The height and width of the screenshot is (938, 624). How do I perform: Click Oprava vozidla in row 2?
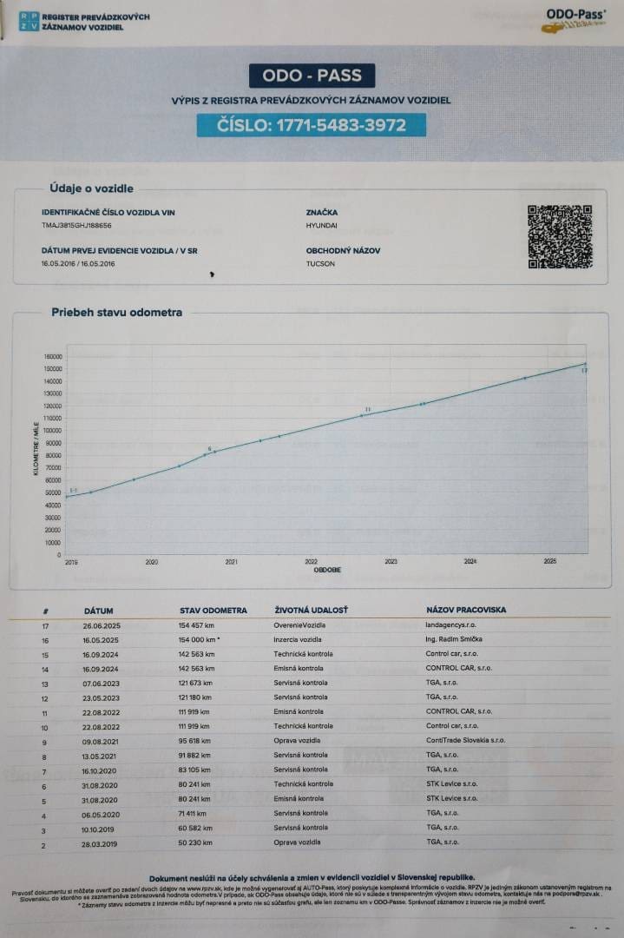(297, 842)
